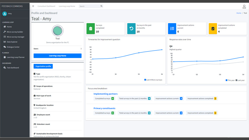The width and height of the screenshot is (249, 140).
Task: Click the blue Improvement actions current icon
Action: (x=172, y=29)
